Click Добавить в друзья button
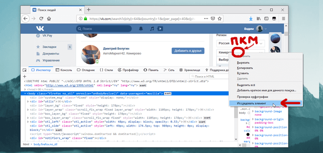Screen dimensions: 323x153 point(188,51)
